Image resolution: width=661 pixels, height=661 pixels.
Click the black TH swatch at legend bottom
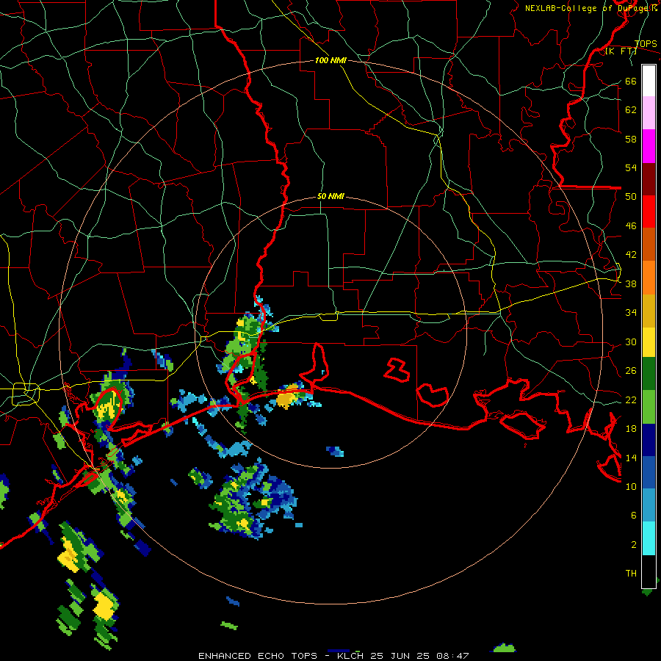click(x=649, y=571)
